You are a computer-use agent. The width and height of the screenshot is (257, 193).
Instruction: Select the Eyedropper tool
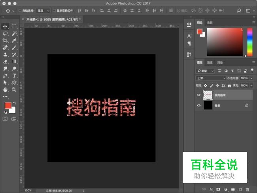pyautogui.click(x=14, y=40)
